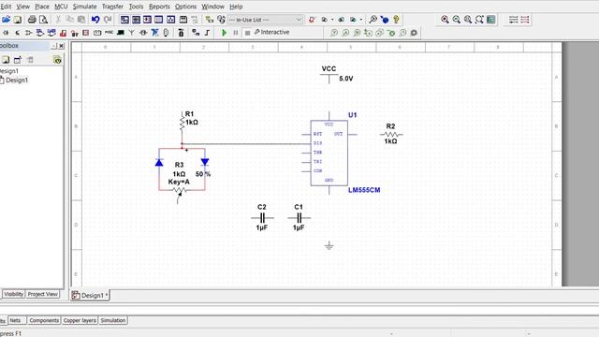The image size is (599, 337).
Task: Click the Place Indicator component icon
Action: [x=86, y=33]
